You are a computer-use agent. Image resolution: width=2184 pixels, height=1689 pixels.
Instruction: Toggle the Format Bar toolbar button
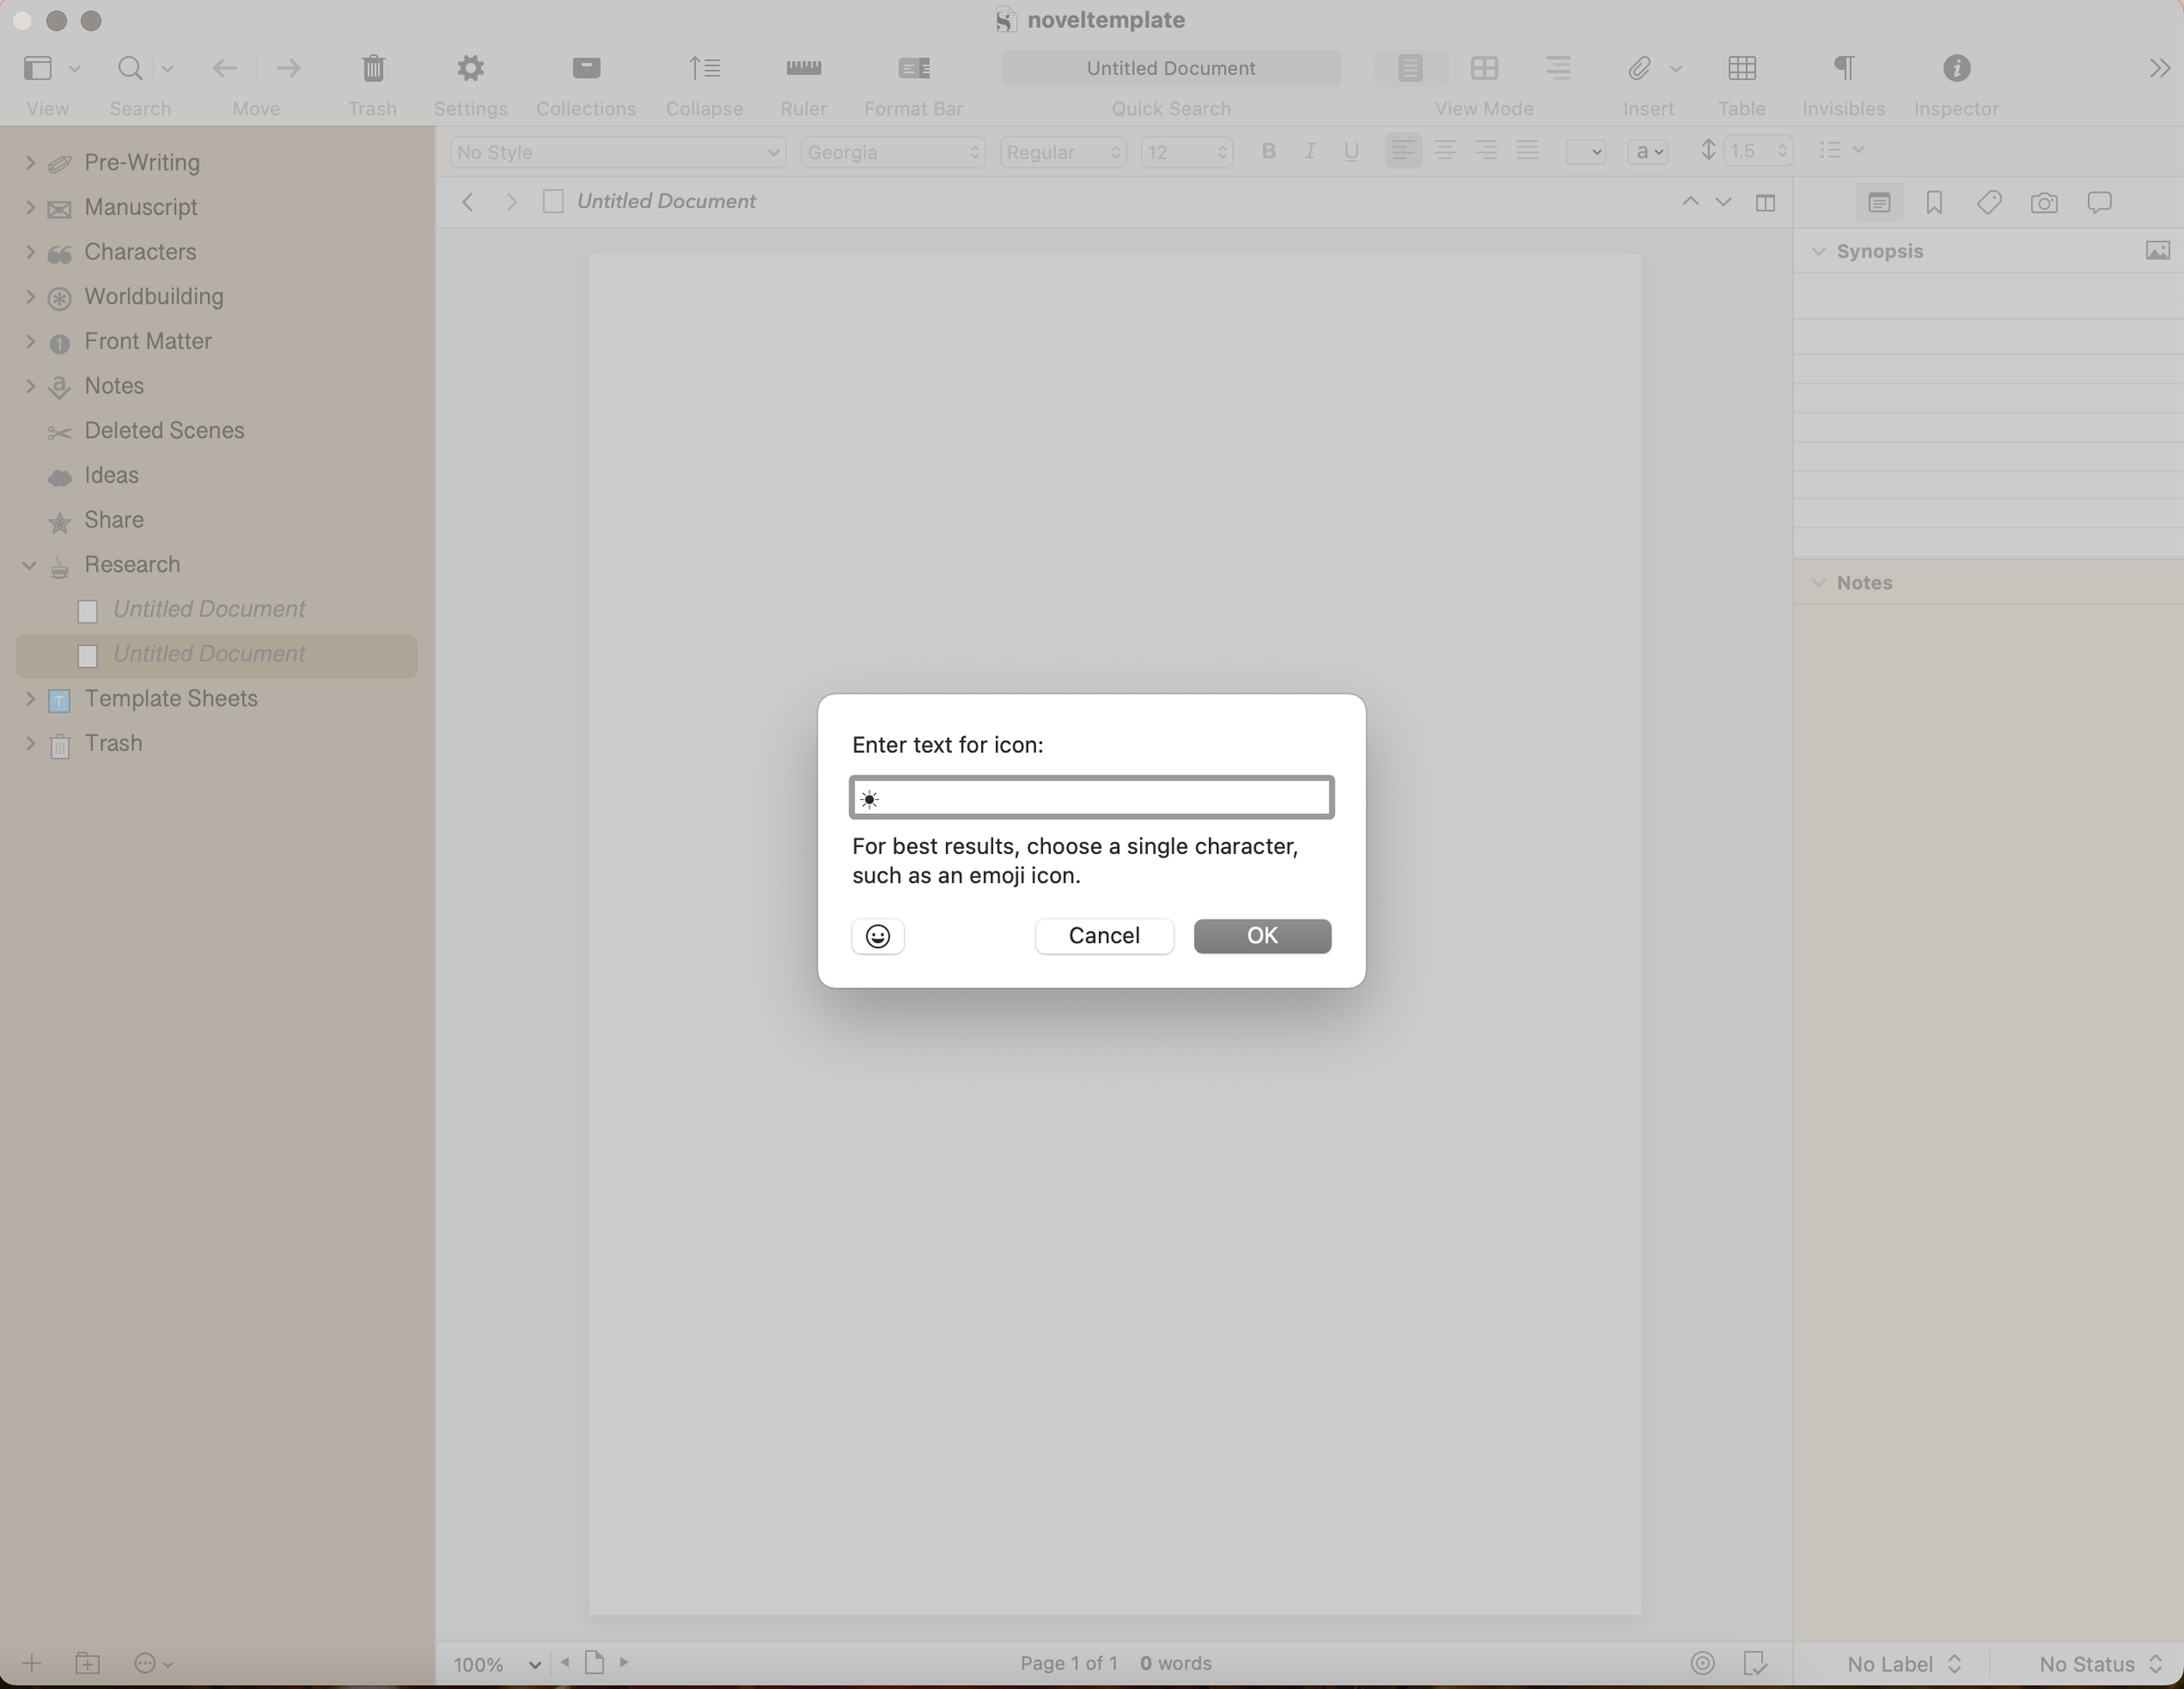coord(913,68)
